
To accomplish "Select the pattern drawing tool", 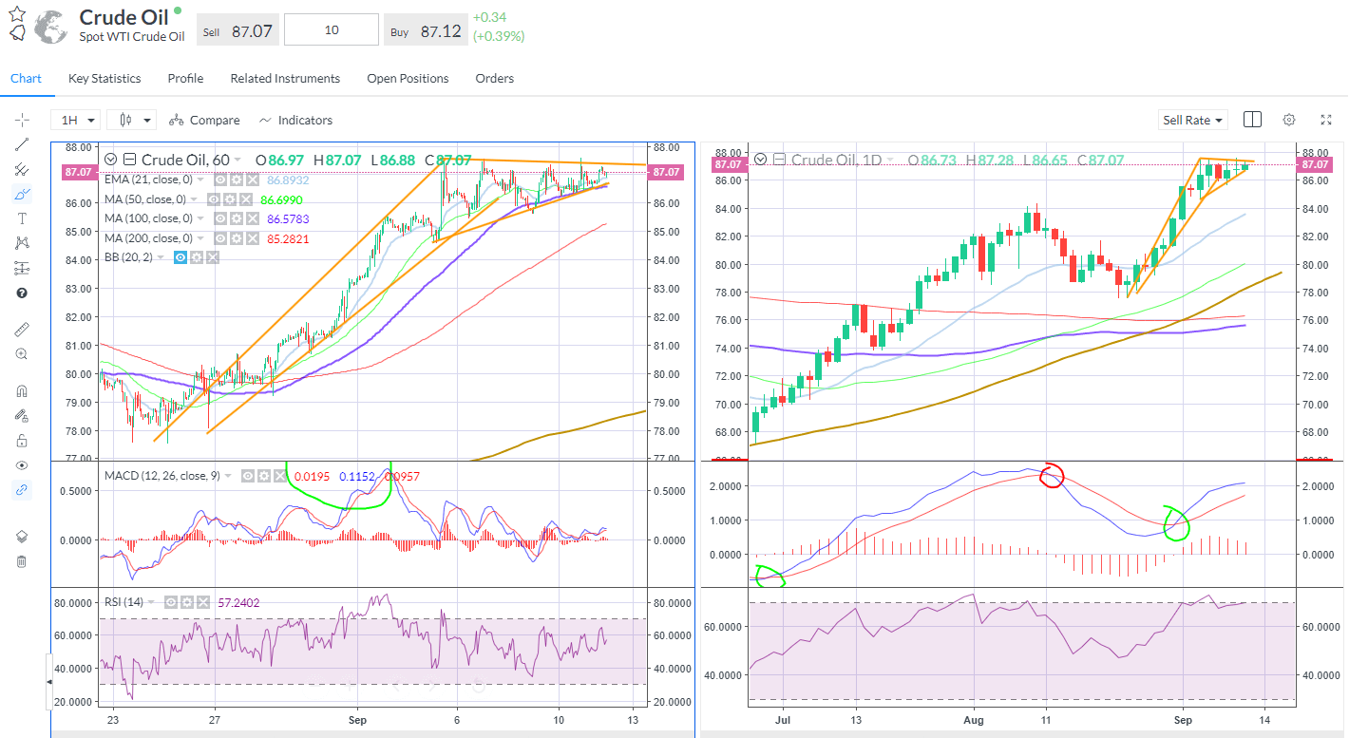I will [22, 243].
